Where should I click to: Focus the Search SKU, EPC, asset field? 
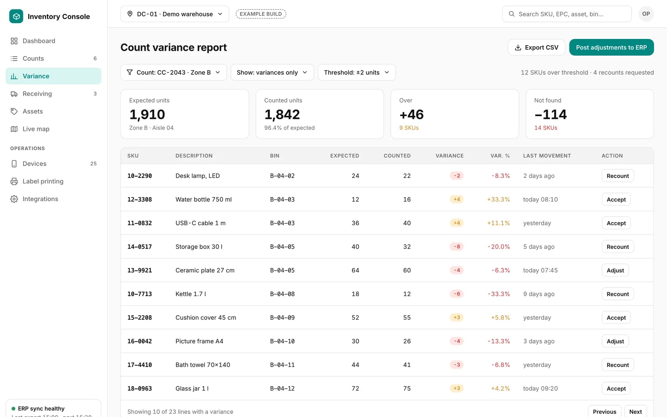point(567,14)
